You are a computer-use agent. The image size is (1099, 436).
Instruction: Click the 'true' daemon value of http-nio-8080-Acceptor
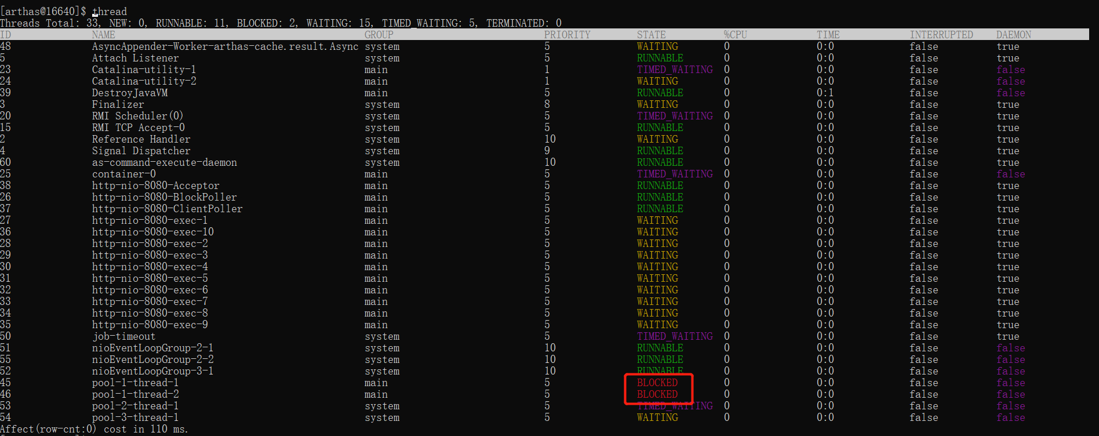pos(1008,186)
